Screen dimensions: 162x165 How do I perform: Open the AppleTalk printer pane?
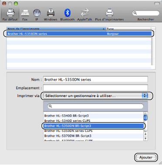tap(84, 14)
